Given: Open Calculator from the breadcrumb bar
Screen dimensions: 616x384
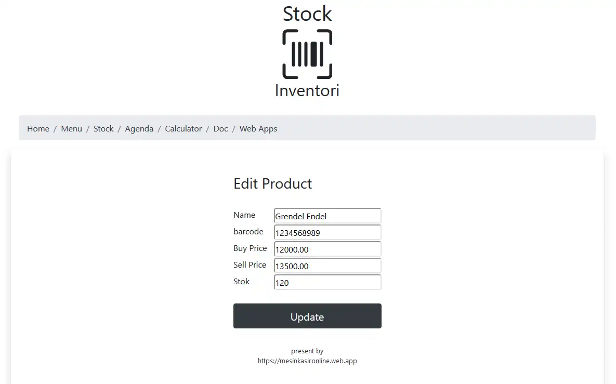Looking at the screenshot, I should pos(183,129).
